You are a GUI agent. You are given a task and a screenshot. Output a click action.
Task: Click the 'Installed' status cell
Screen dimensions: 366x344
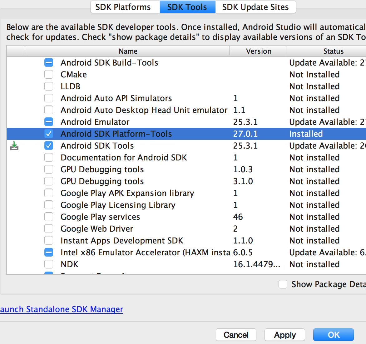pyautogui.click(x=306, y=134)
